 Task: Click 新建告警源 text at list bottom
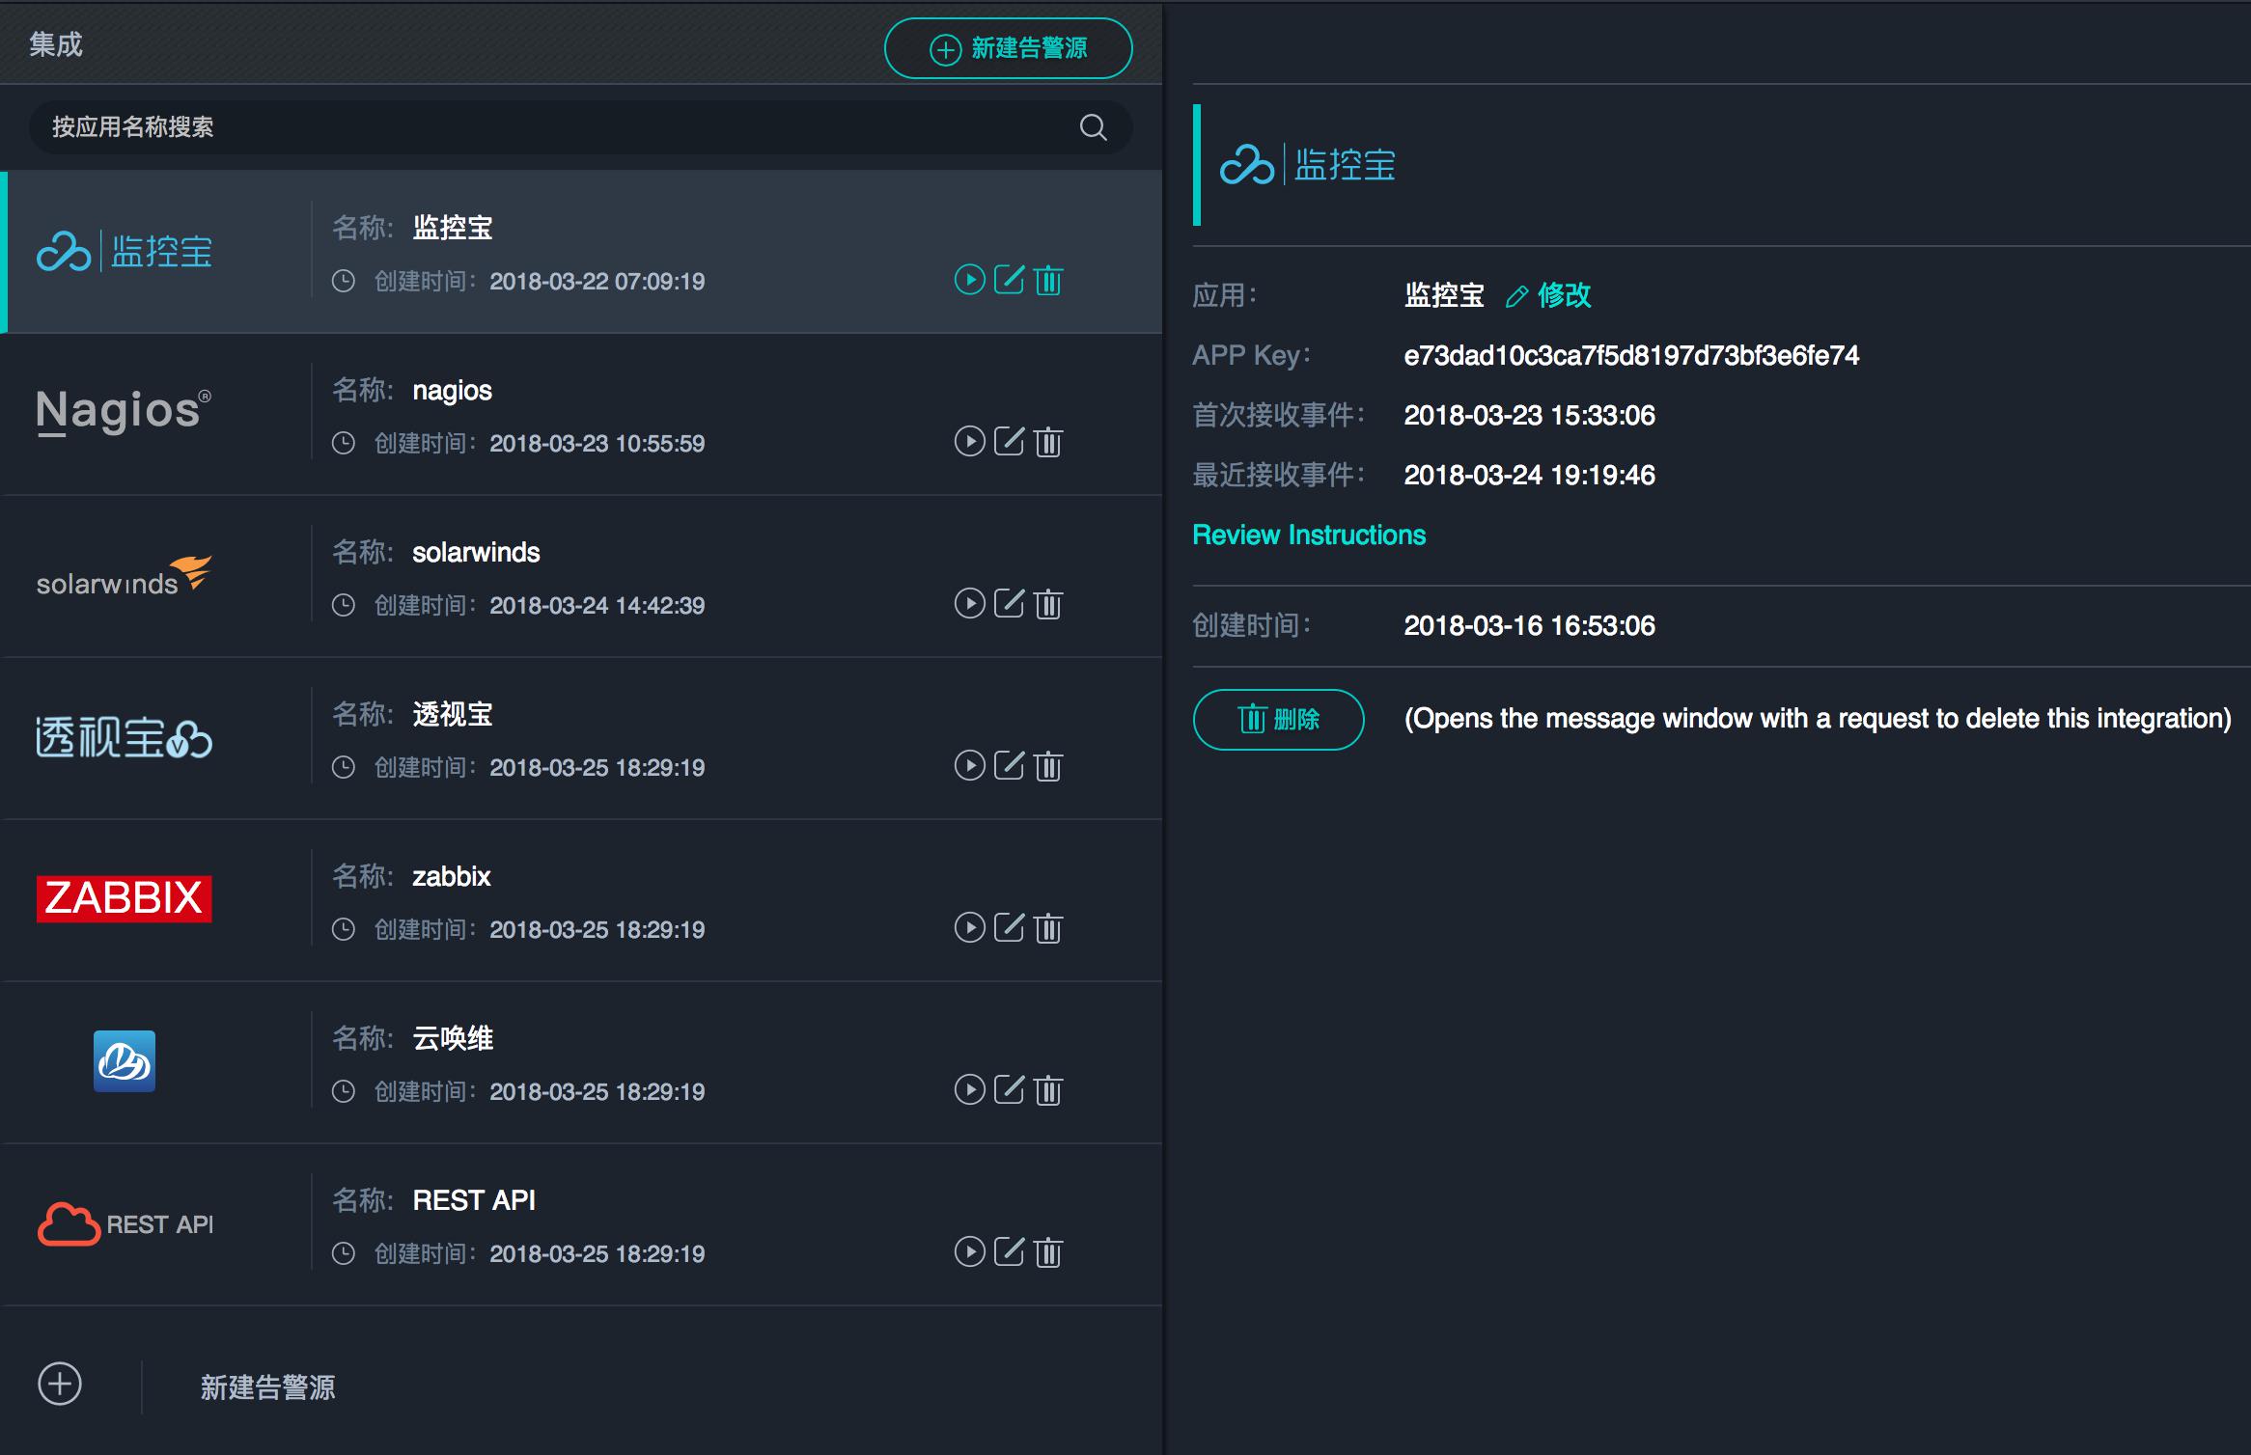(x=267, y=1387)
